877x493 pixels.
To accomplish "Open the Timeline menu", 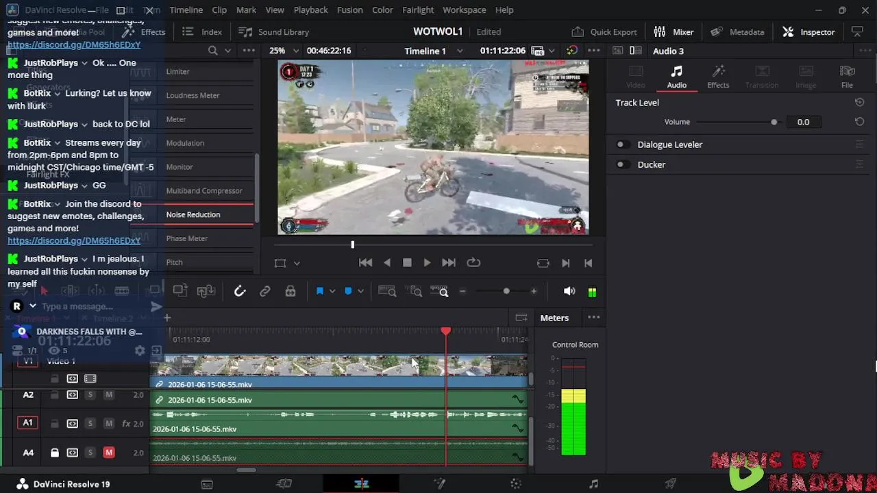I will [x=186, y=10].
